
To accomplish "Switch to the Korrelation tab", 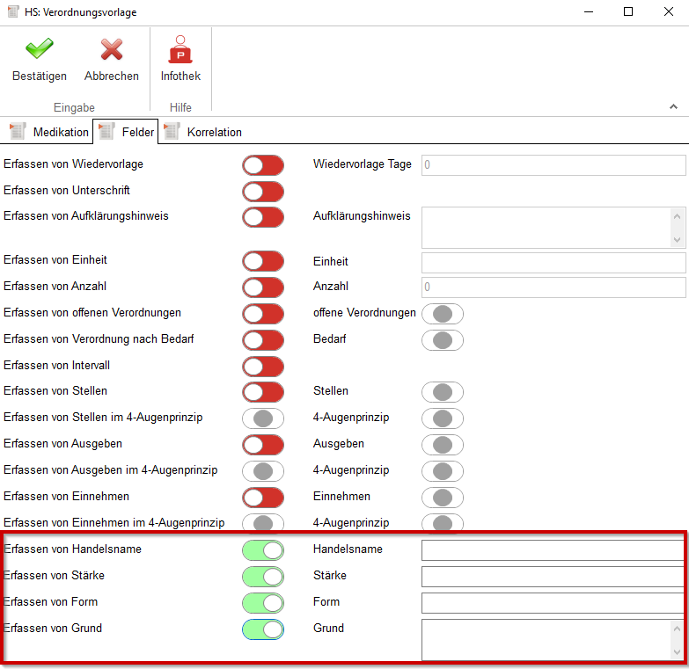I will click(x=203, y=132).
